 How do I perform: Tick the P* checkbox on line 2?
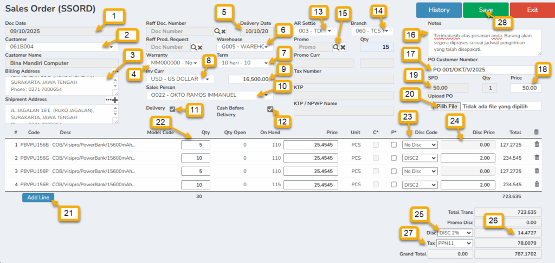coord(394,158)
